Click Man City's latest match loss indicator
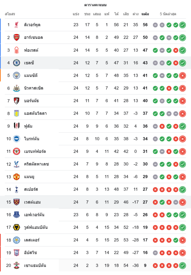This screenshot has width=191, height=275. coord(182,75)
